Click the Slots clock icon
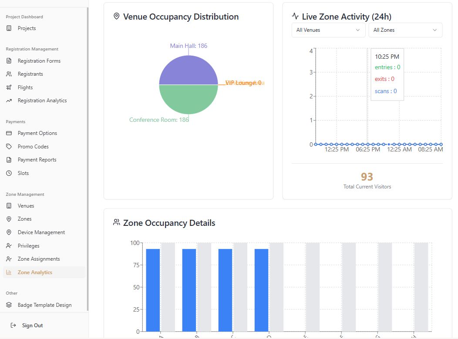Image resolution: width=458 pixels, height=339 pixels. pyautogui.click(x=8, y=173)
